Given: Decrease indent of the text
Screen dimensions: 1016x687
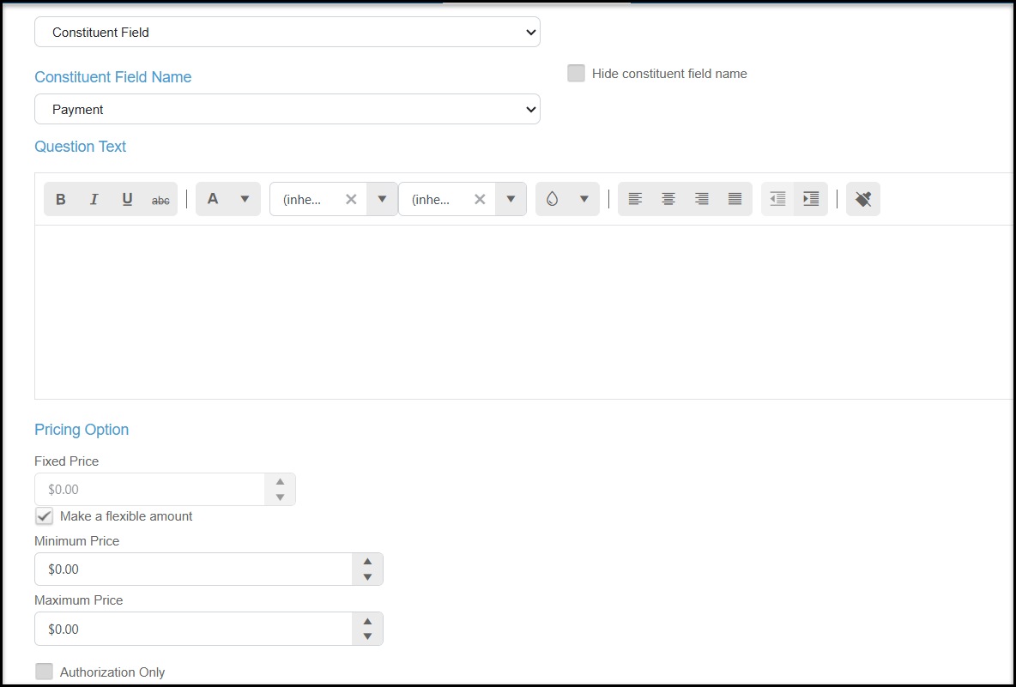Looking at the screenshot, I should pyautogui.click(x=777, y=199).
